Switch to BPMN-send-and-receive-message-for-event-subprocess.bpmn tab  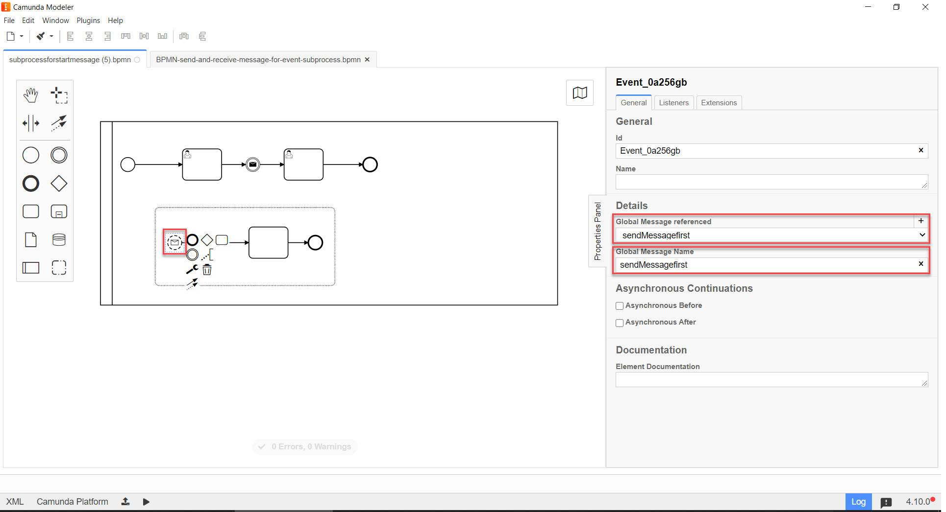tap(258, 60)
